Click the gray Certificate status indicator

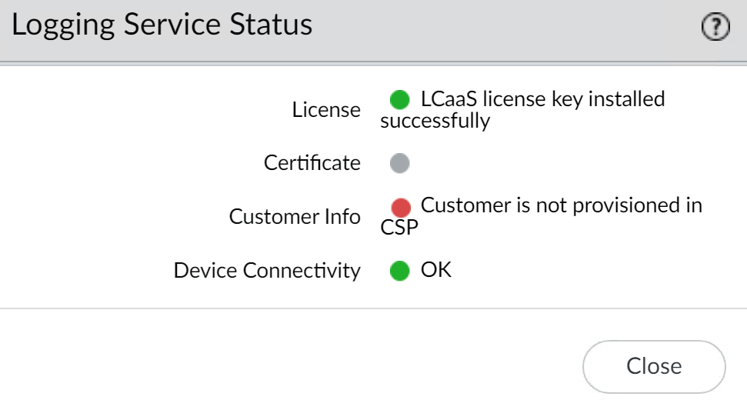pyautogui.click(x=400, y=163)
